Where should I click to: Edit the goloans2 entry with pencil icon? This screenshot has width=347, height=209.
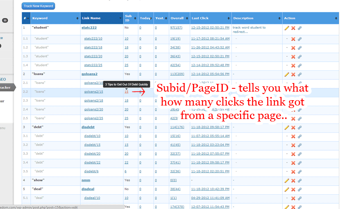point(287,74)
